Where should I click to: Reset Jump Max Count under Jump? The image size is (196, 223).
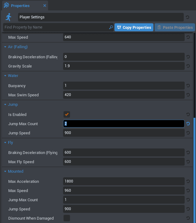[x=188, y=124]
